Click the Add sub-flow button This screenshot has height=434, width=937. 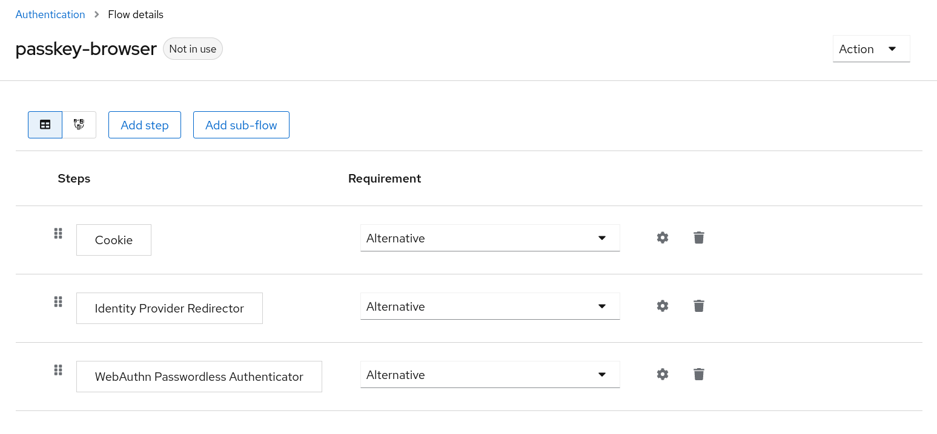pos(241,125)
